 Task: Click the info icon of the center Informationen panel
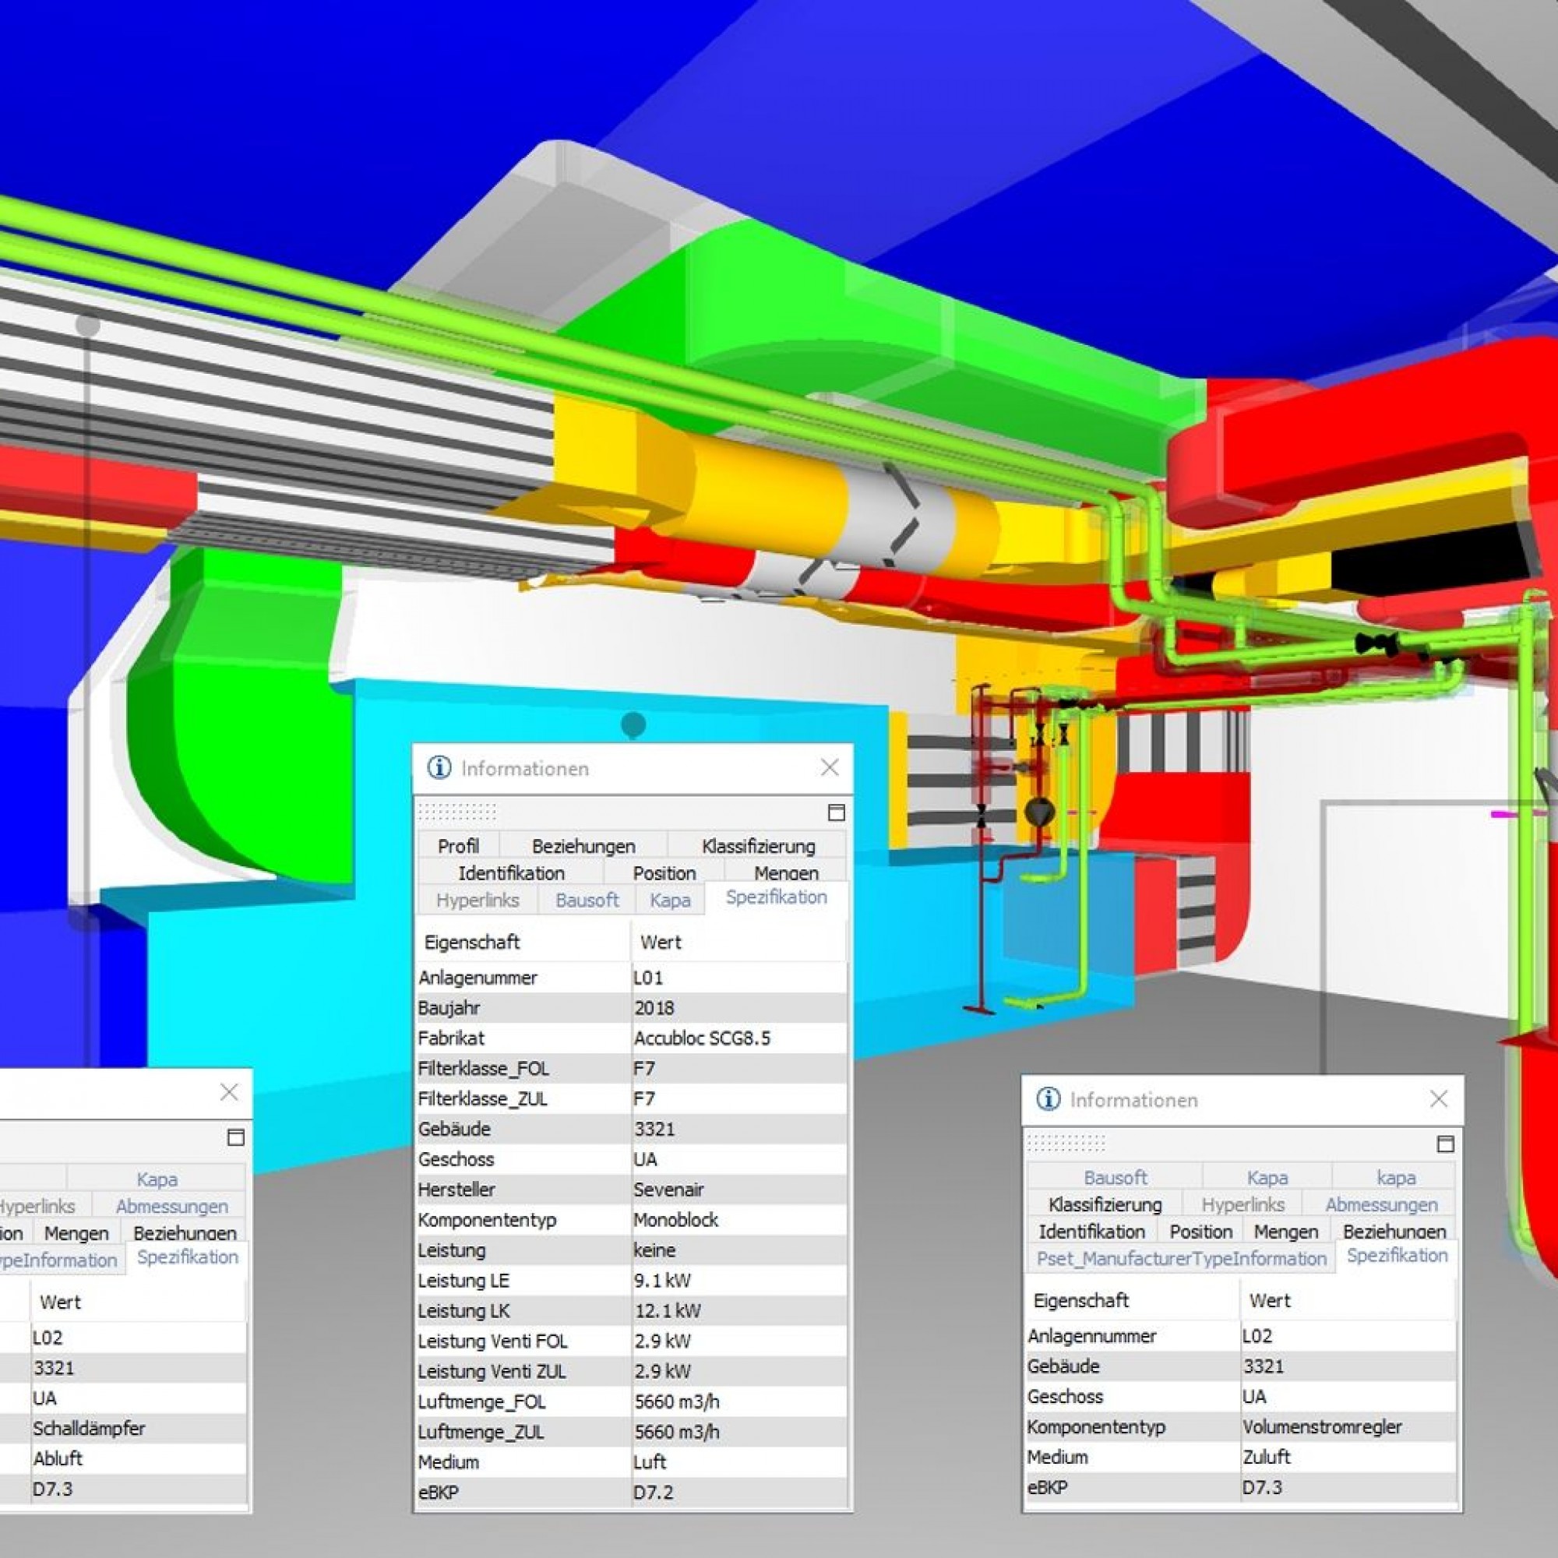point(439,768)
